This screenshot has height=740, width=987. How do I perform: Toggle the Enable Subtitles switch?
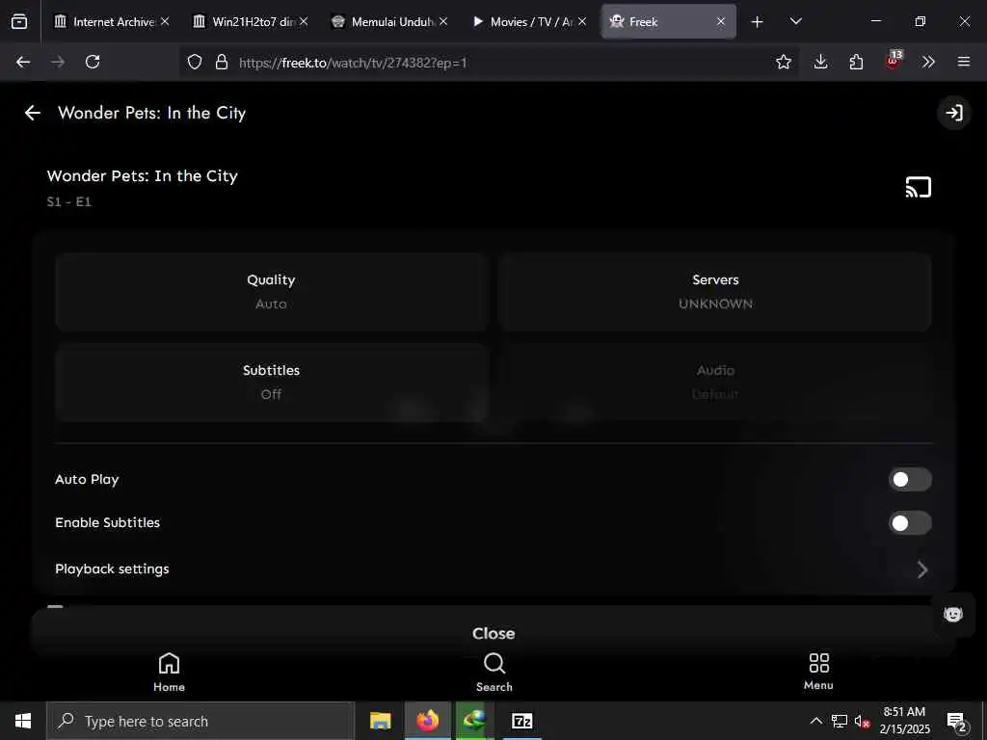(910, 523)
